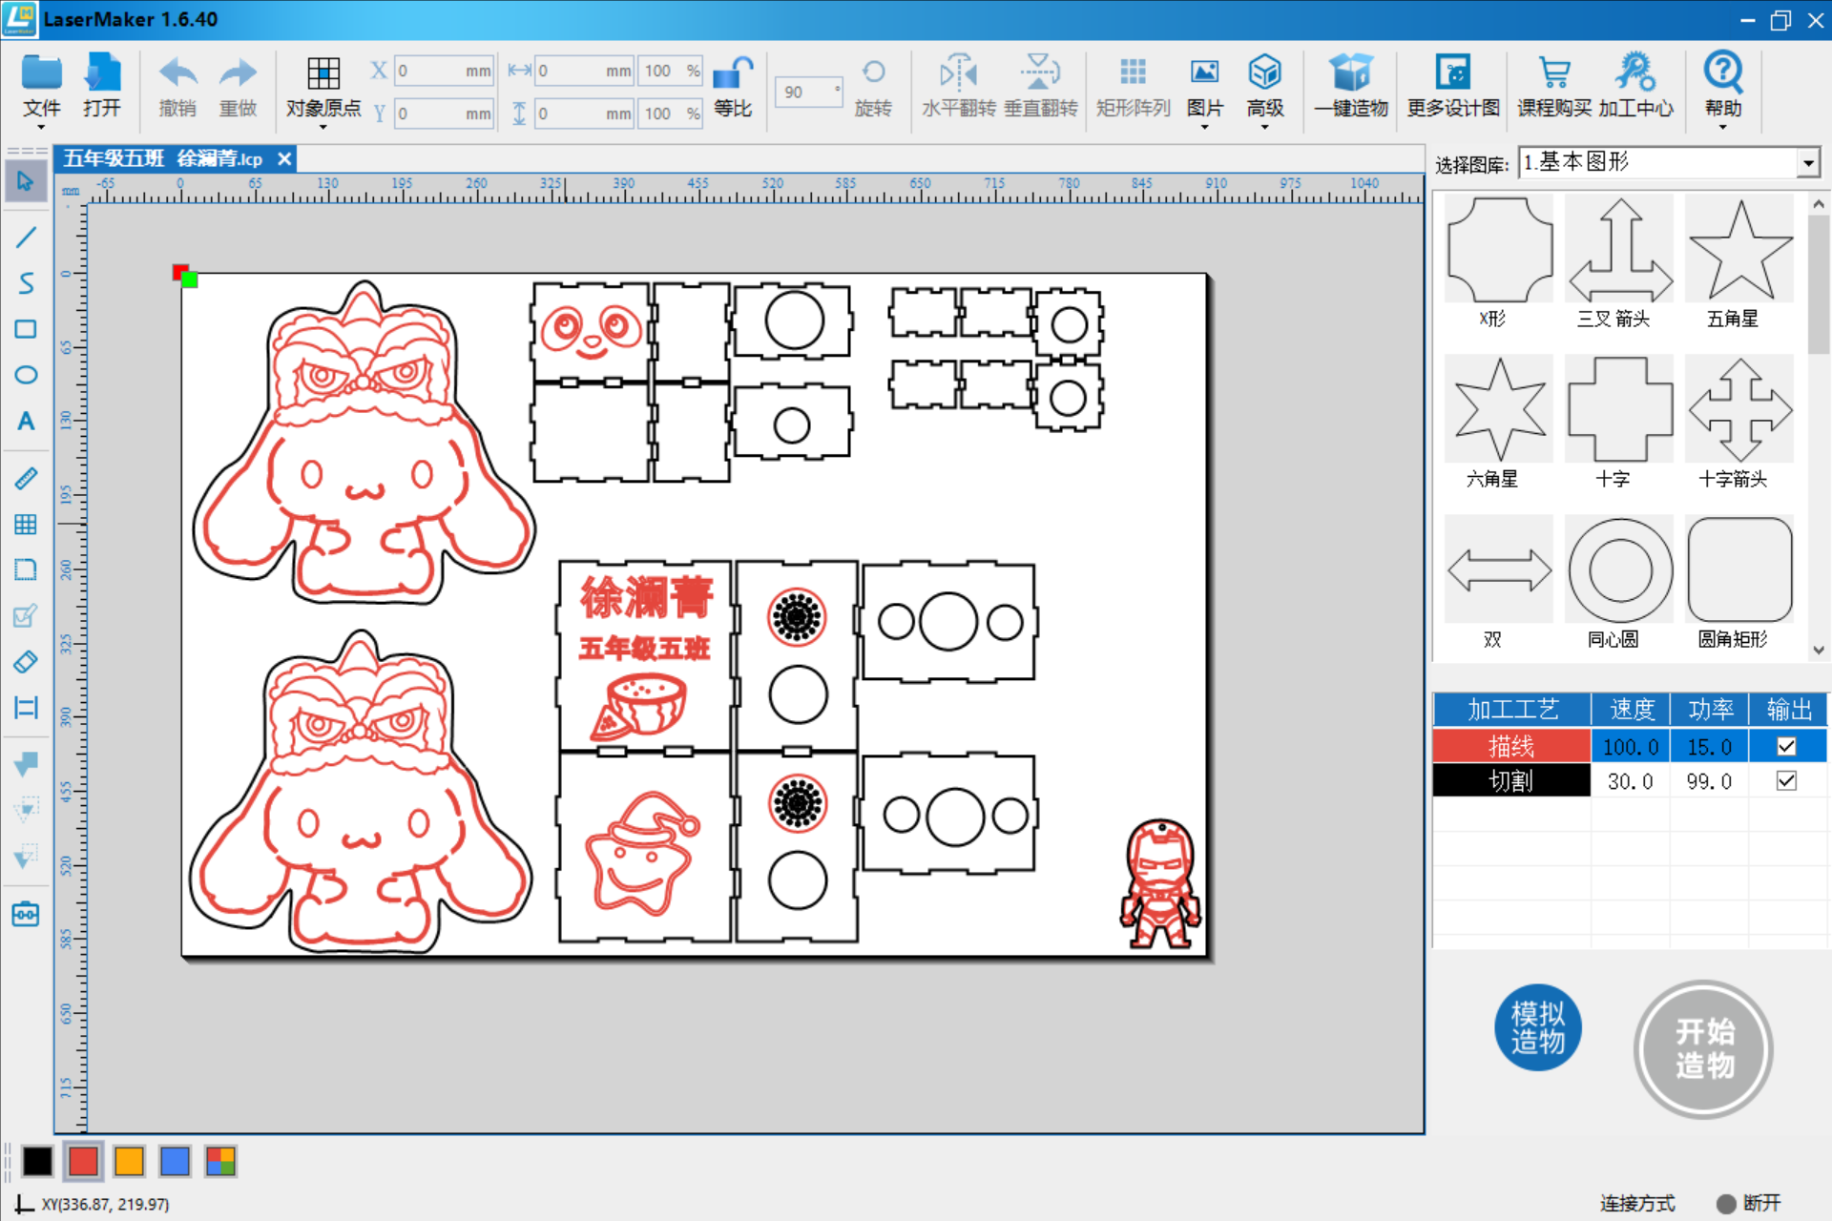Expand the 对象原点 dropdown arrow
The image size is (1832, 1221).
click(323, 127)
